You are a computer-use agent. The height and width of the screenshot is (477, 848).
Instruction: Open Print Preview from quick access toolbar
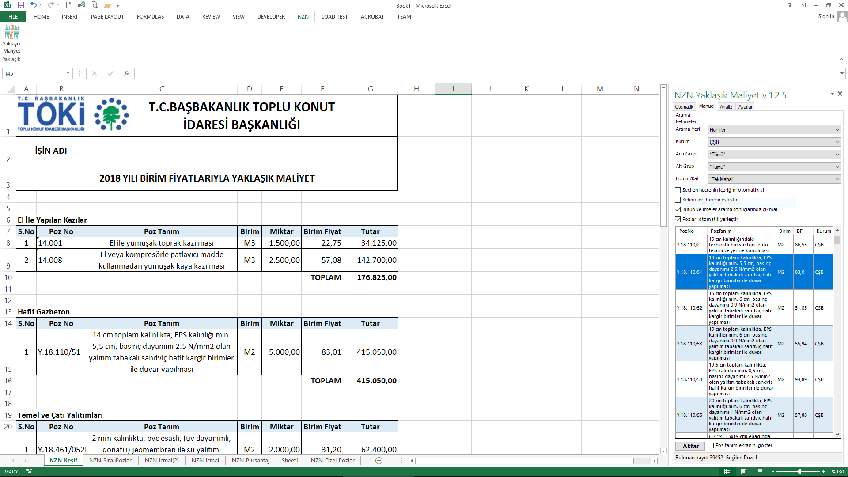95,5
